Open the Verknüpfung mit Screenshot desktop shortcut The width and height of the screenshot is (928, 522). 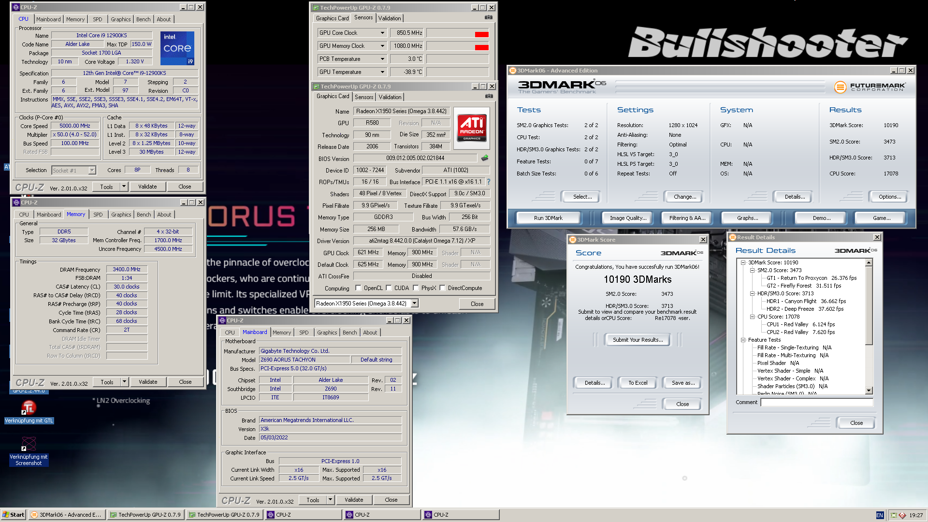(29, 451)
